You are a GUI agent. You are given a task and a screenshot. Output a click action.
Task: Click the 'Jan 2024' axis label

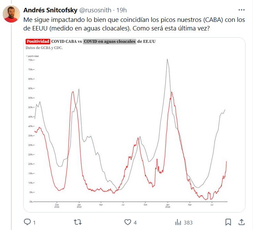click(x=168, y=205)
